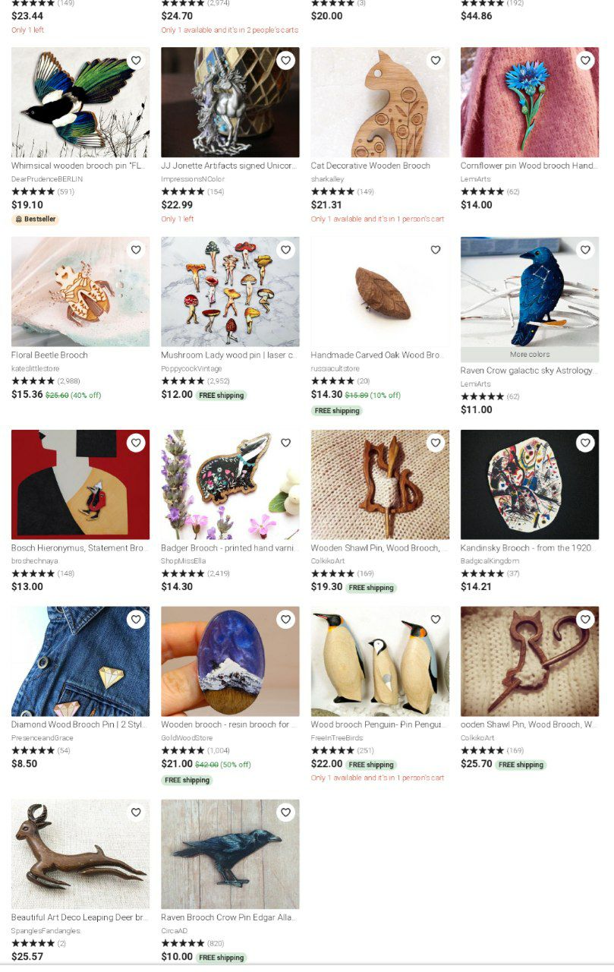Open the resin mountain wooden brooch image

click(x=230, y=661)
